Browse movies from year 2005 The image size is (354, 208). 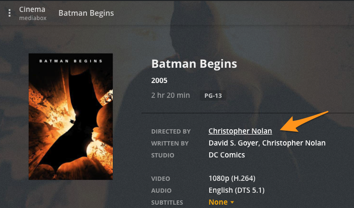tap(159, 80)
